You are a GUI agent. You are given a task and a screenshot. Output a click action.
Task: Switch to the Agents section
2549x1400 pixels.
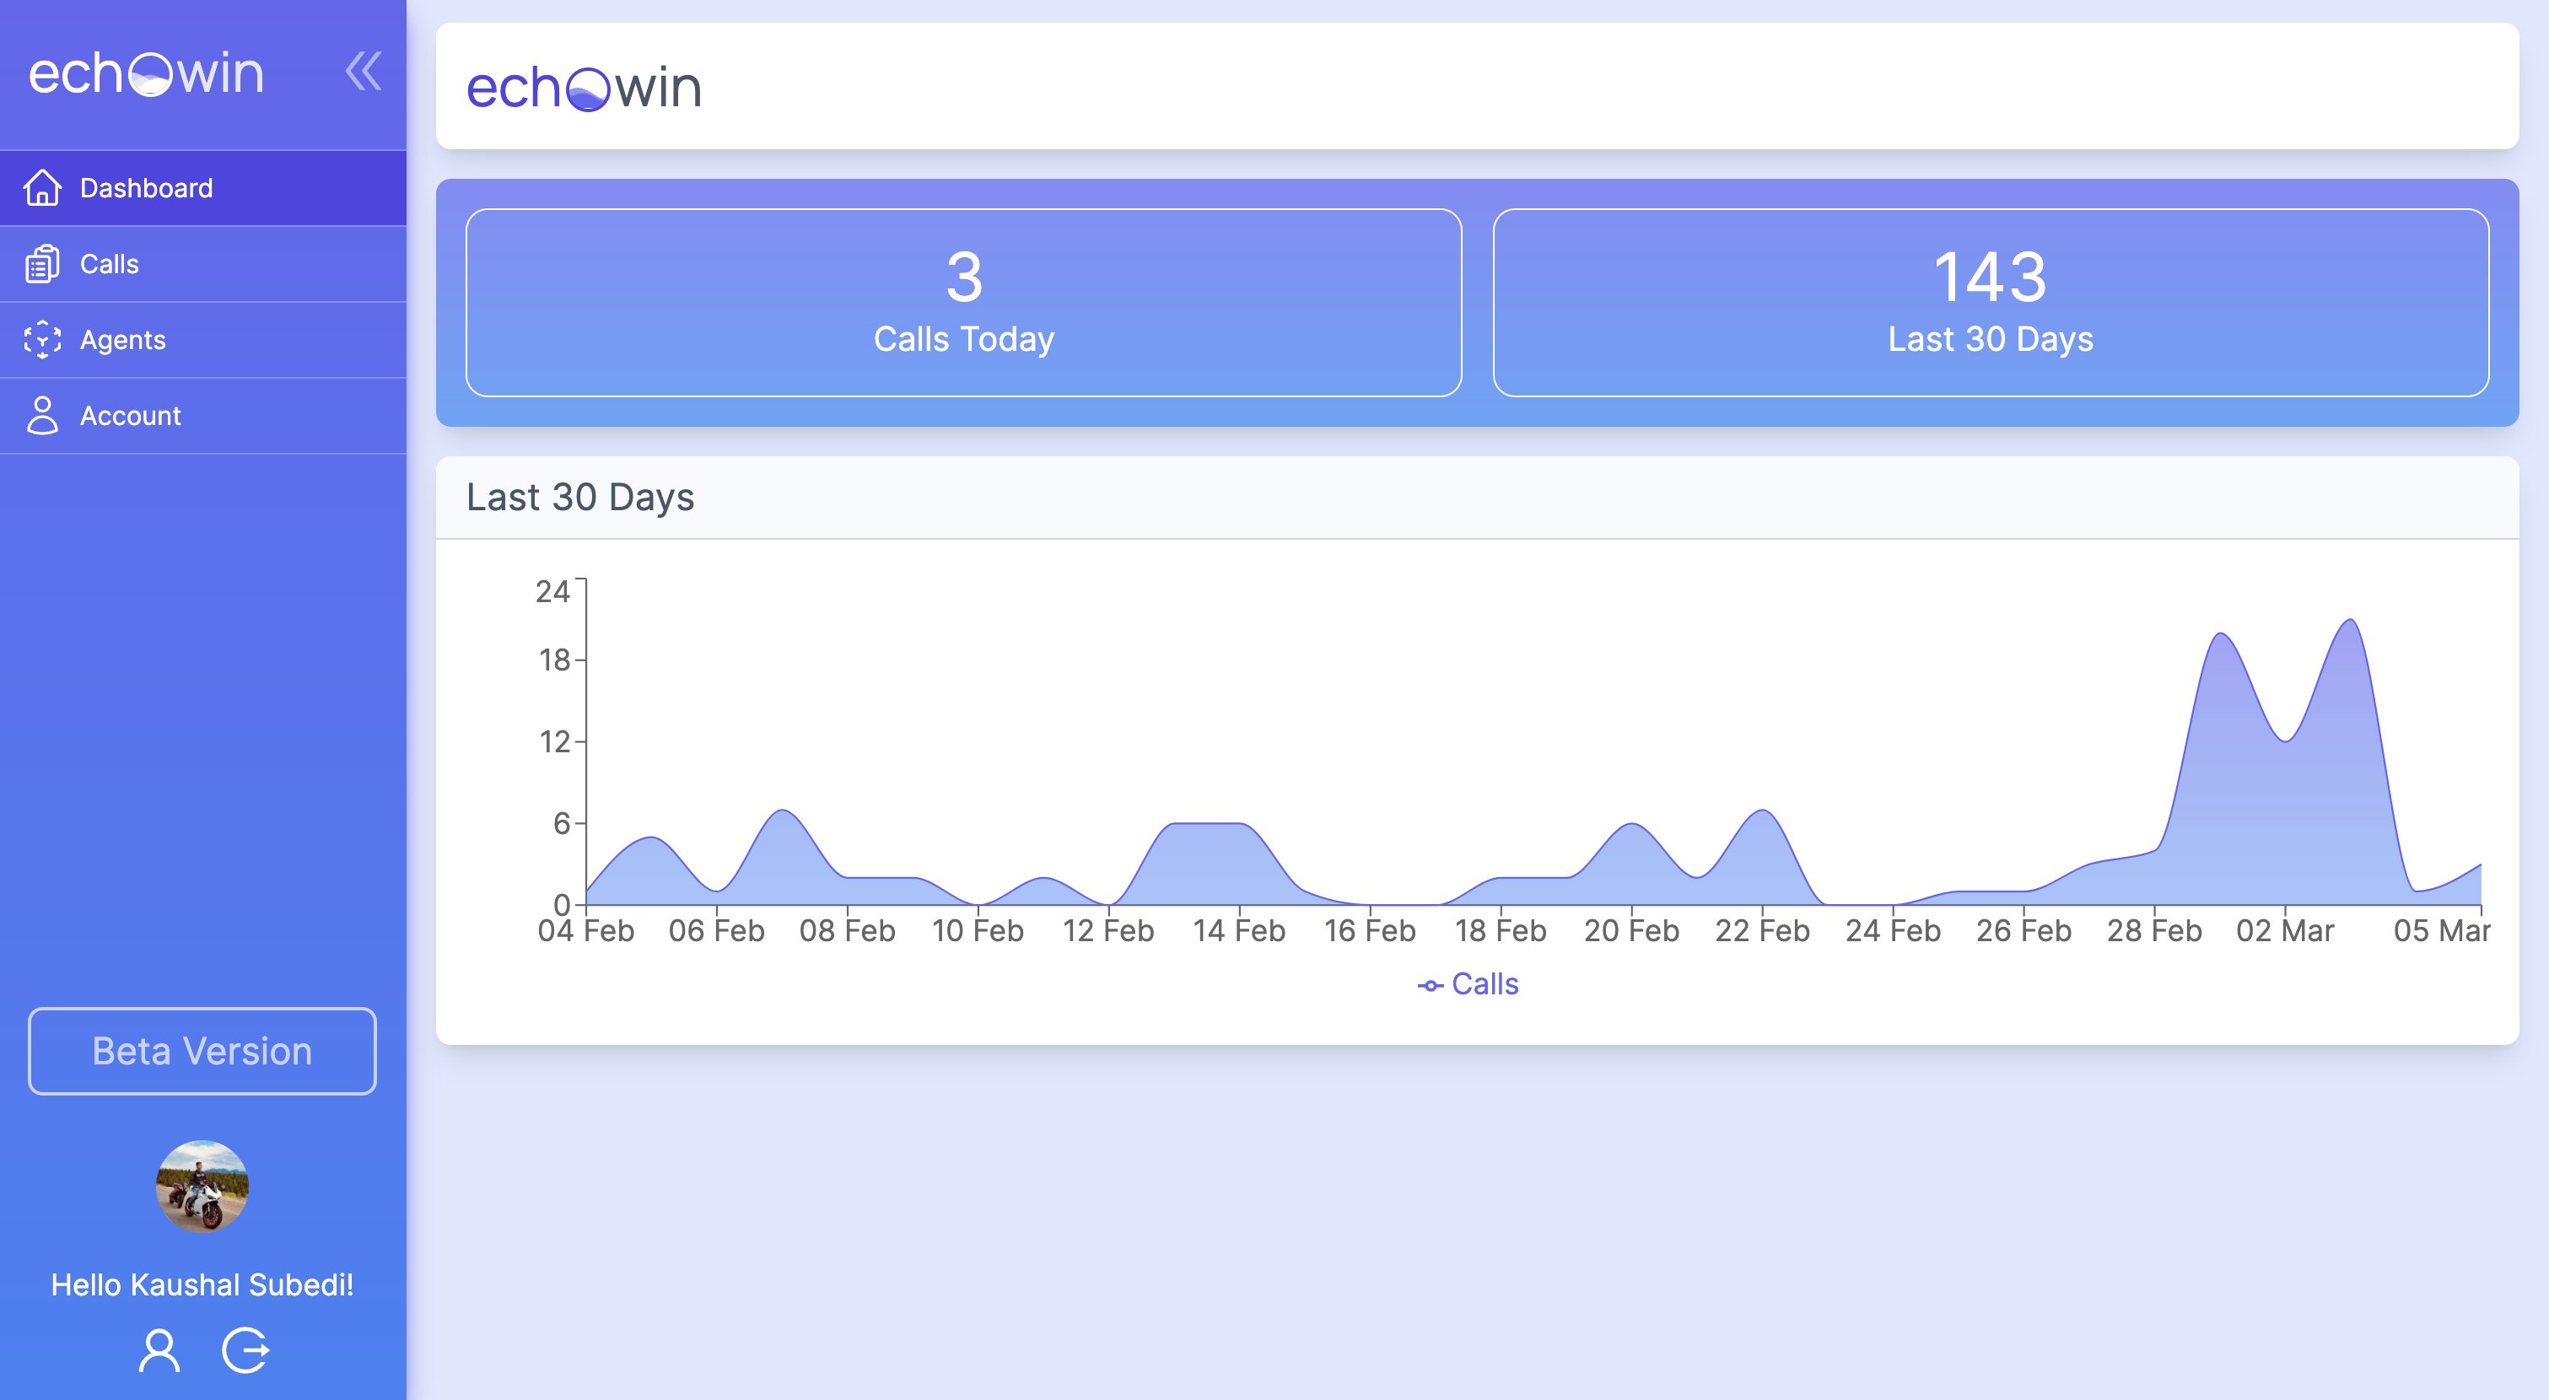coord(124,339)
